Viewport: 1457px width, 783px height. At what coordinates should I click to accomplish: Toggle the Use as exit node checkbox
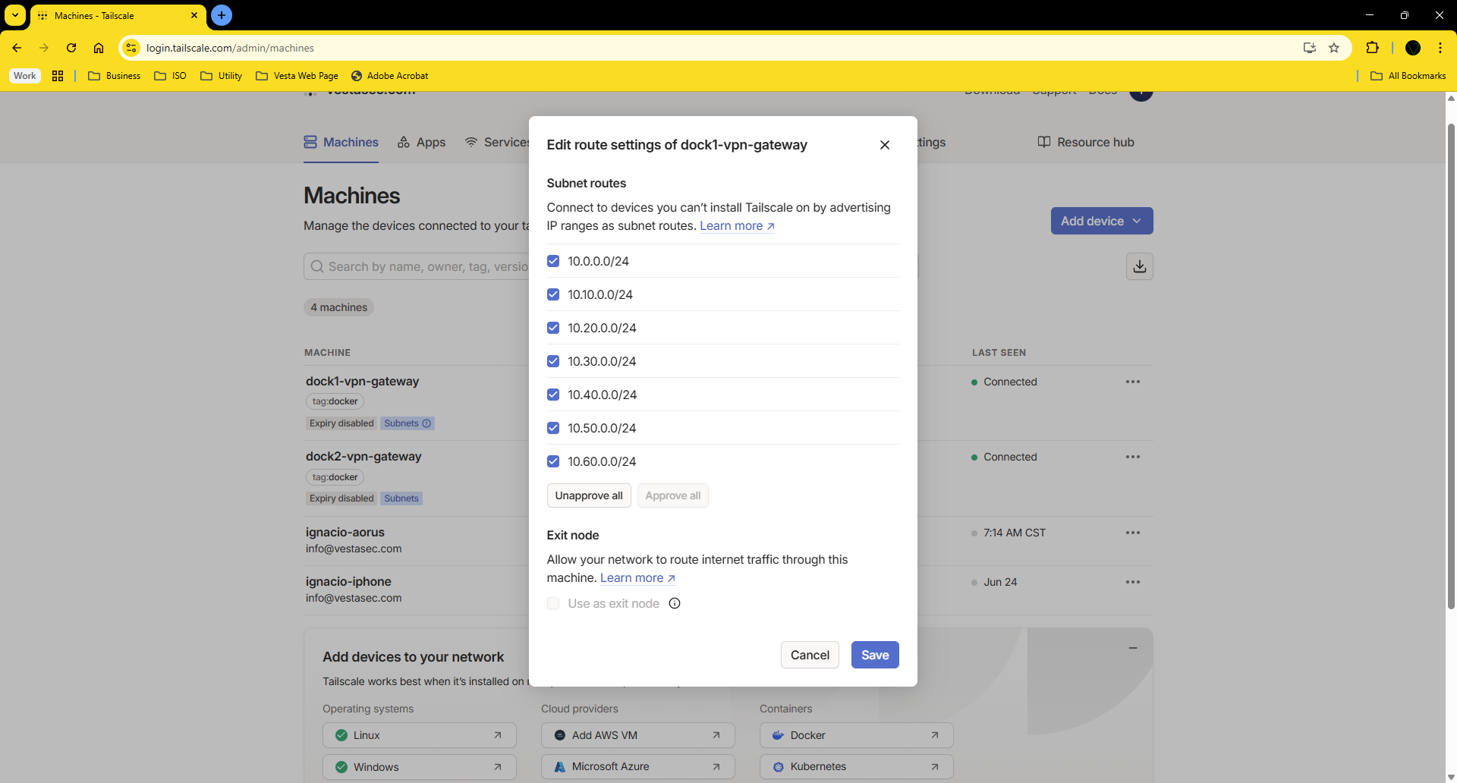click(x=553, y=603)
